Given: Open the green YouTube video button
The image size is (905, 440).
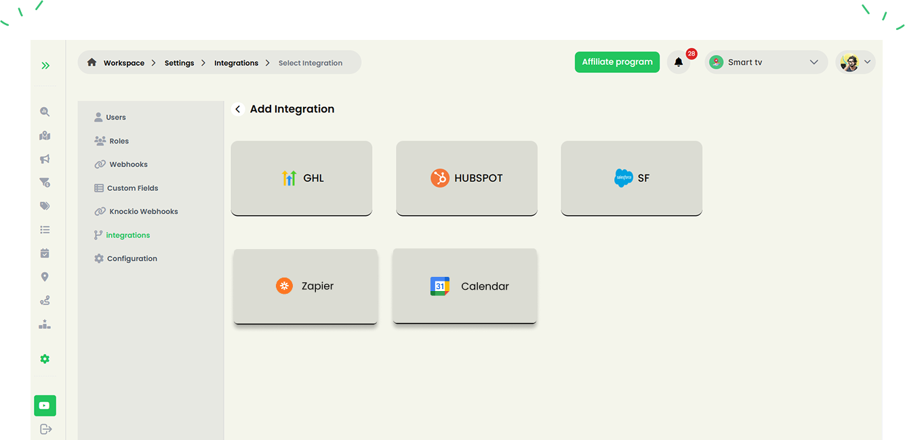Looking at the screenshot, I should (x=45, y=405).
